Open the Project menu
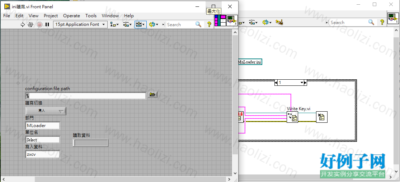 tap(51, 15)
